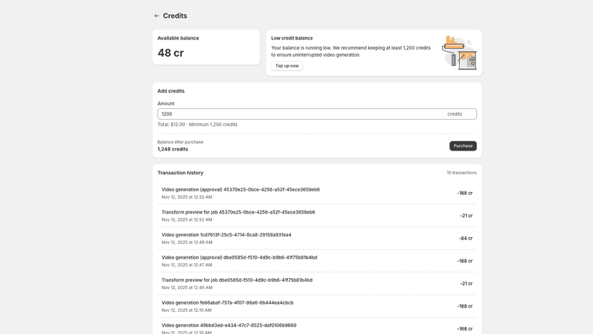Select the Available balance card
The width and height of the screenshot is (593, 334).
tap(206, 47)
